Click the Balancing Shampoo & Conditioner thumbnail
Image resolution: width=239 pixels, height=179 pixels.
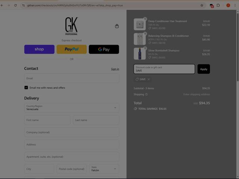(140, 39)
